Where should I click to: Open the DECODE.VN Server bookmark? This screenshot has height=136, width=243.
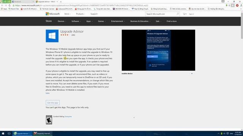click(121, 9)
